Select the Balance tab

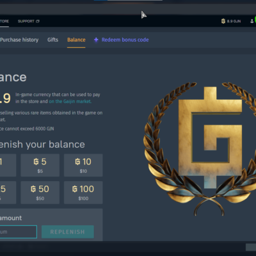(x=76, y=40)
